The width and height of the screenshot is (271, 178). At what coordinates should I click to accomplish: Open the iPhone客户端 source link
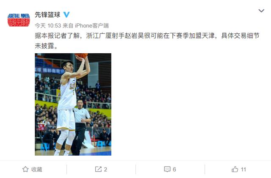(x=92, y=26)
